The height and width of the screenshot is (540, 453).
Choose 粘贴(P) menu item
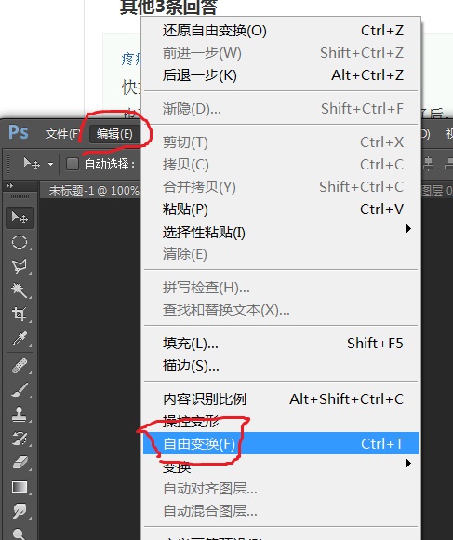281,209
